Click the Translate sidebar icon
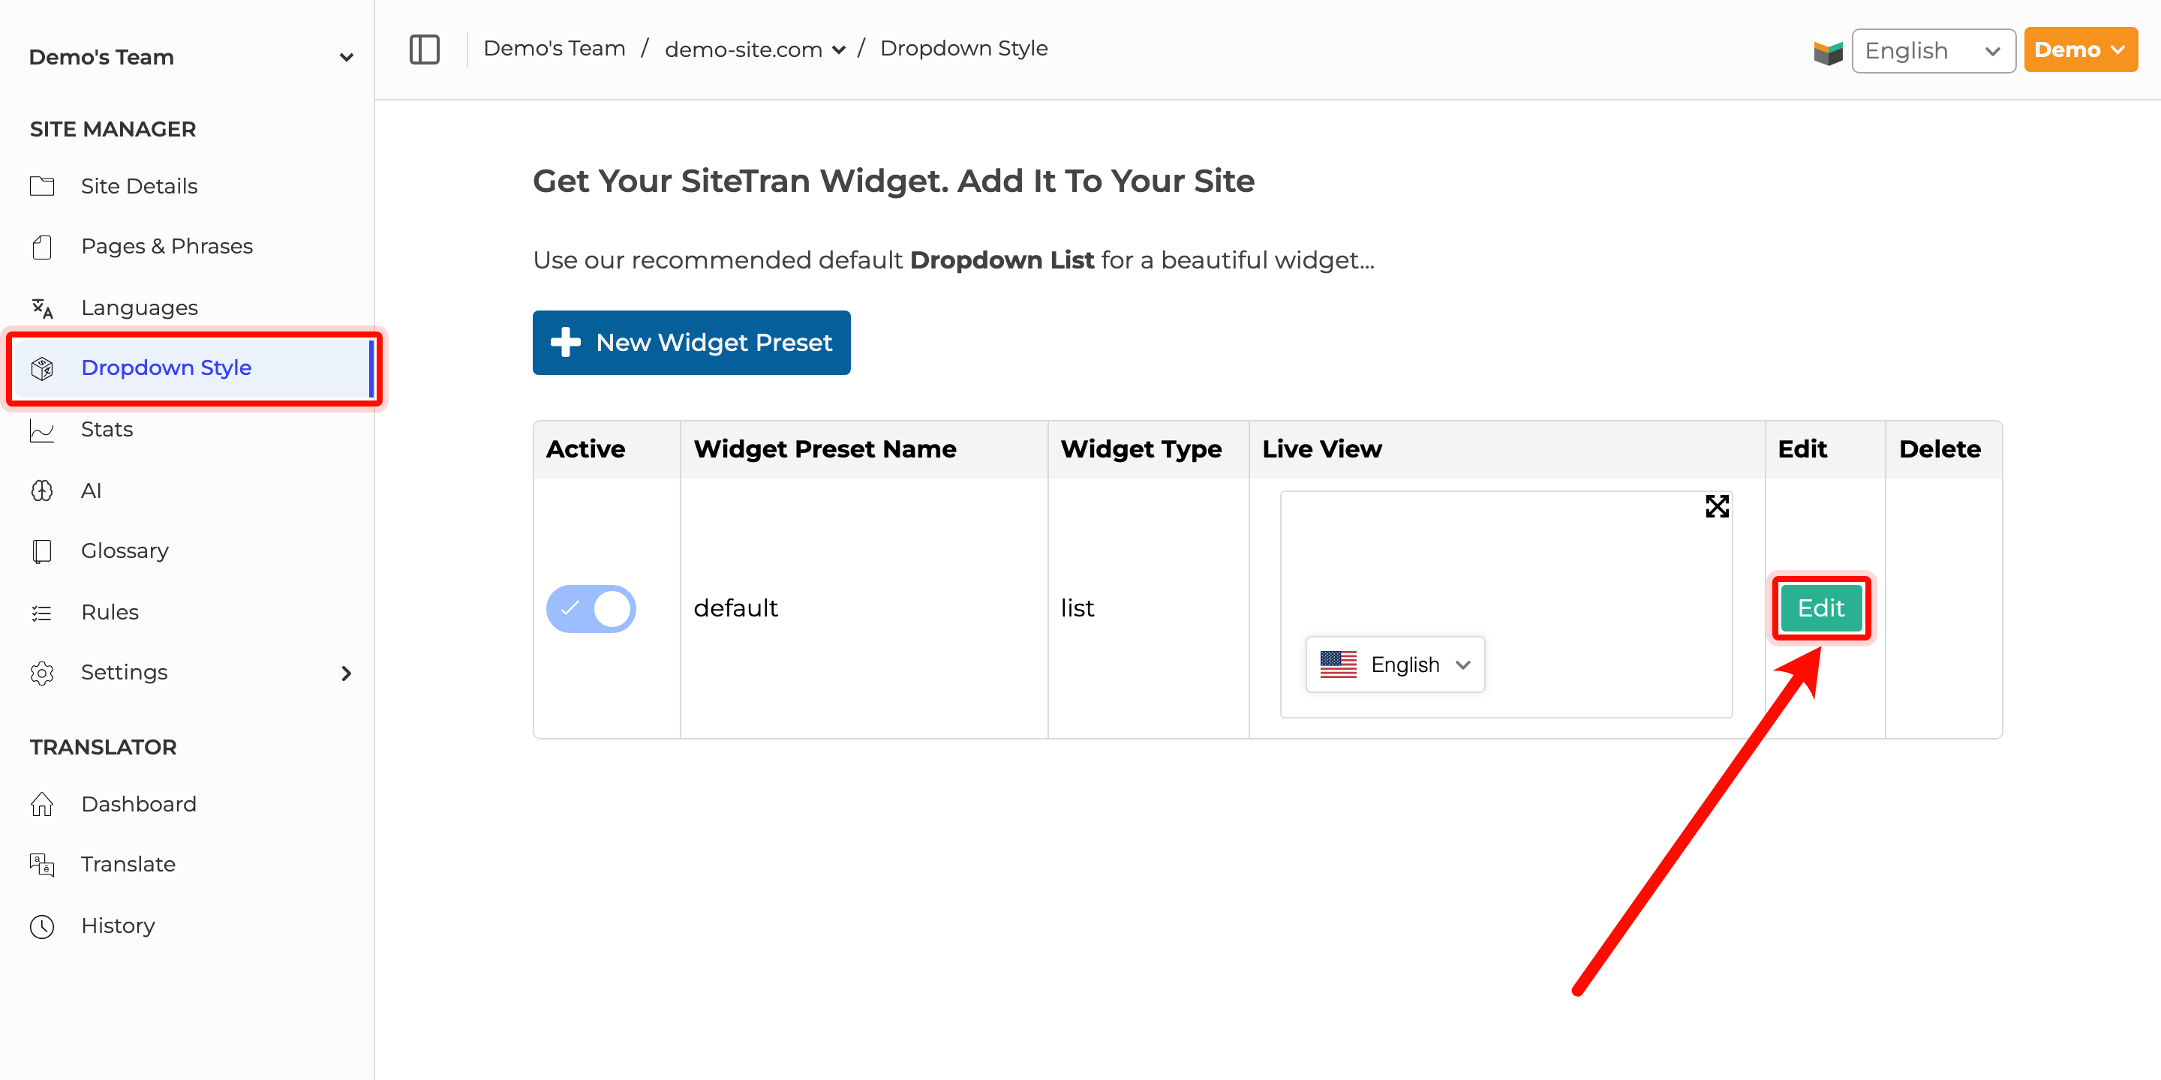Image resolution: width=2161 pixels, height=1080 pixels. click(x=42, y=865)
